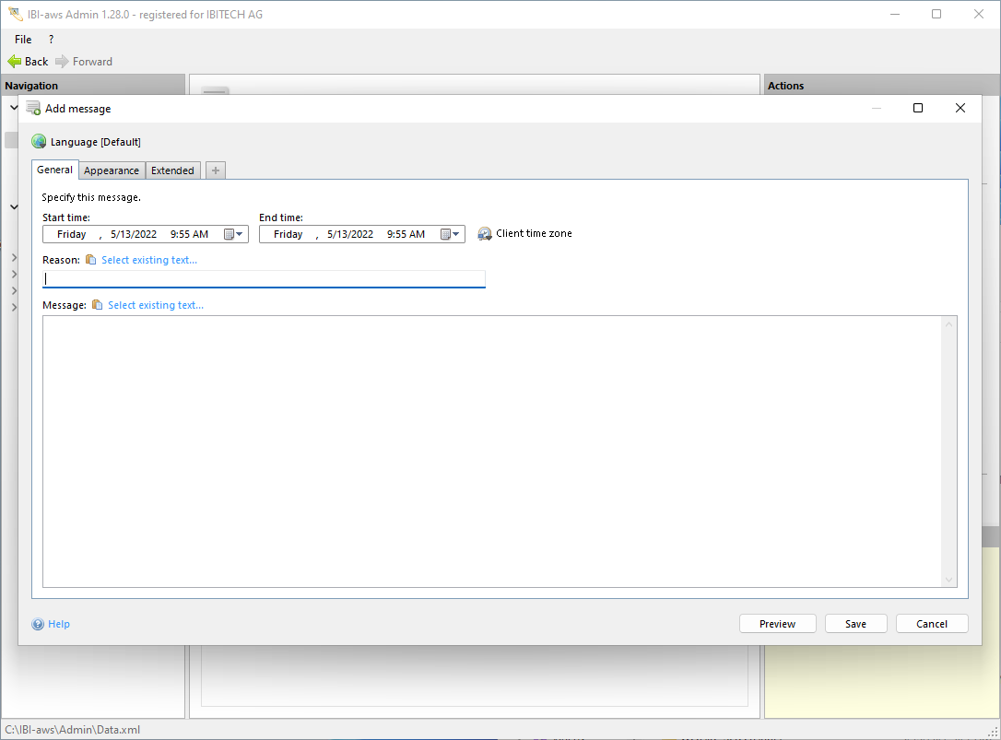
Task: Switch to the Appearance tab
Action: pos(112,170)
